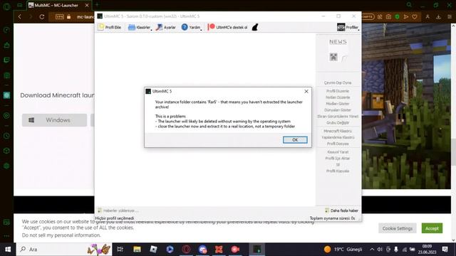
Task: Click the news icon beside Haberler yükleniyor
Action: pyautogui.click(x=100, y=210)
